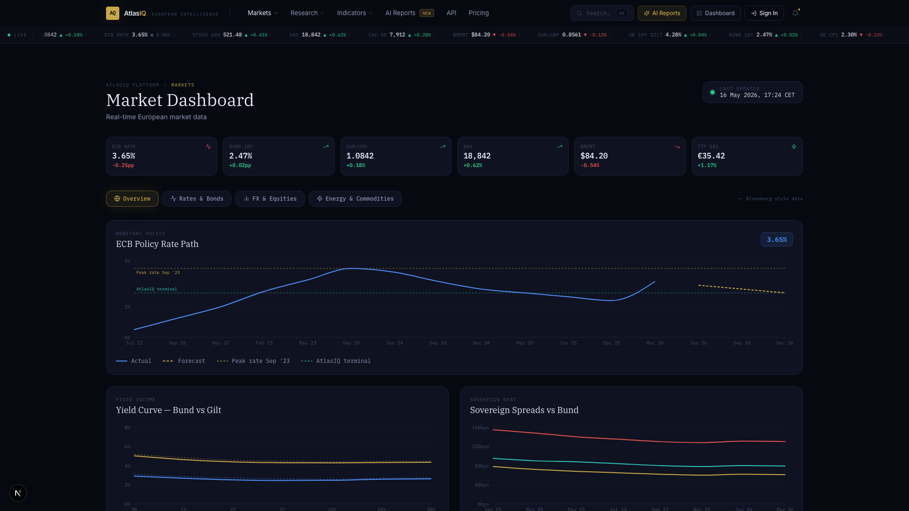This screenshot has height=511, width=909.
Task: Click the TTF Gas €35.42 value
Action: coord(711,156)
